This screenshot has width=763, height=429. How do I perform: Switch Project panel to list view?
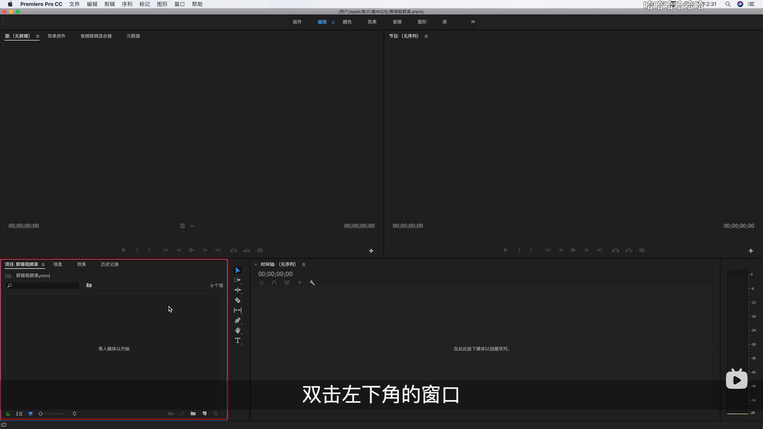(19, 414)
